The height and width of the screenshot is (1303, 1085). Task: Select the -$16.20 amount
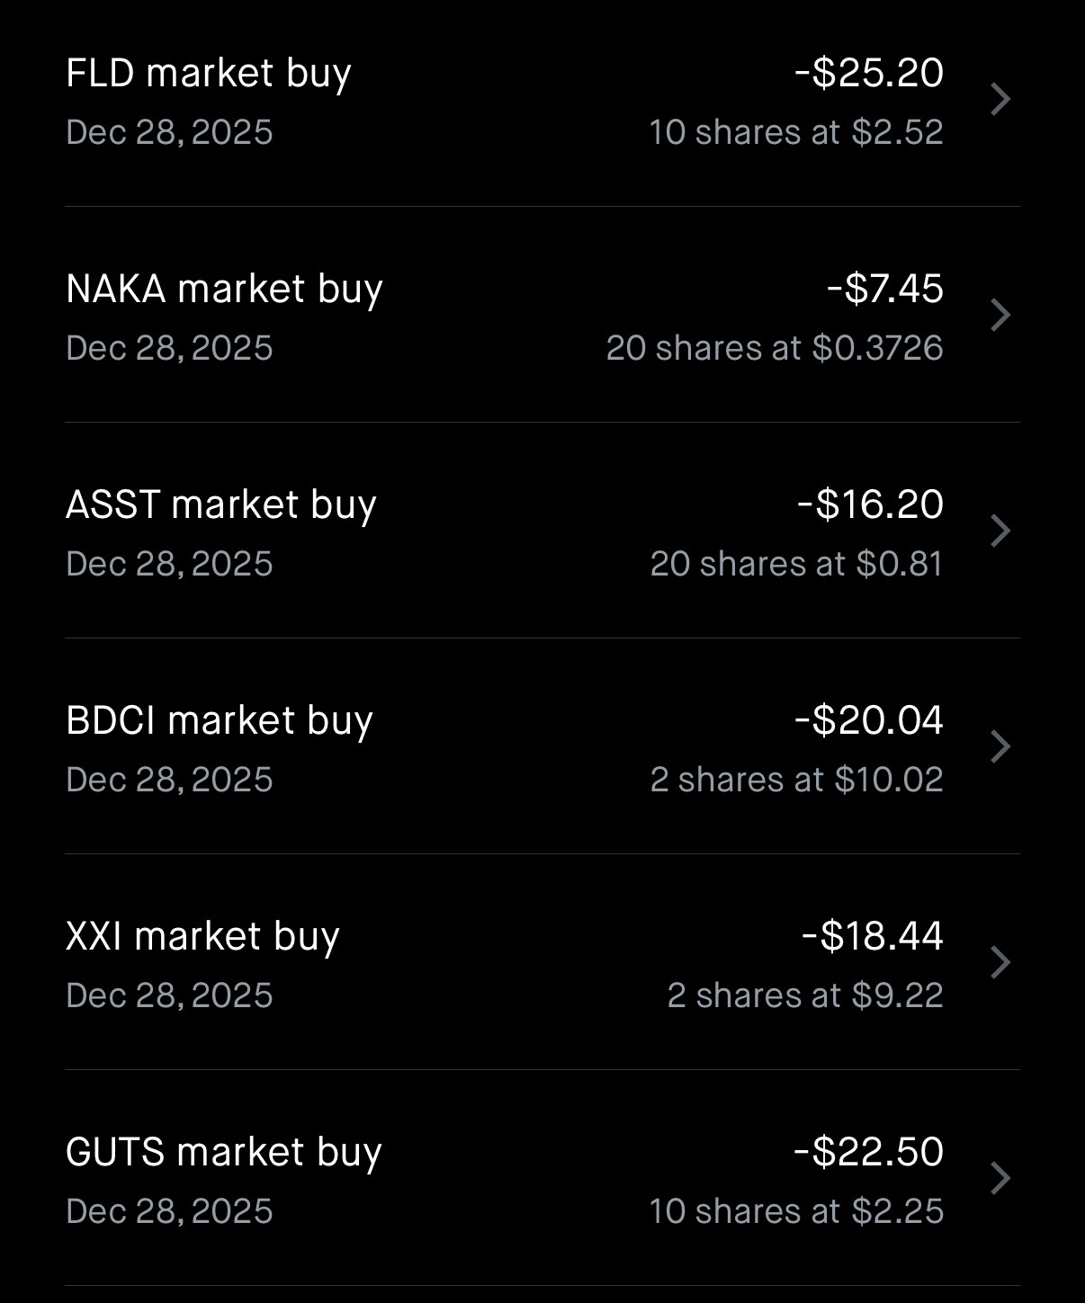(x=870, y=505)
